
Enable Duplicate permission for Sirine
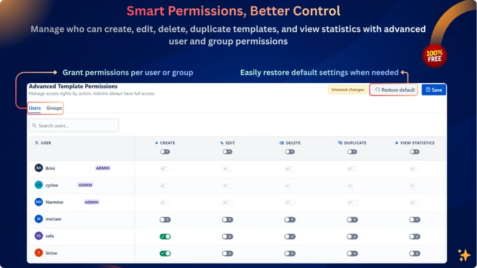click(352, 254)
